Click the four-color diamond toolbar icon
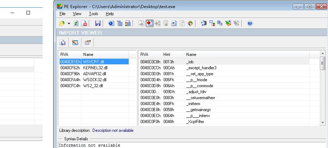 click(x=190, y=23)
